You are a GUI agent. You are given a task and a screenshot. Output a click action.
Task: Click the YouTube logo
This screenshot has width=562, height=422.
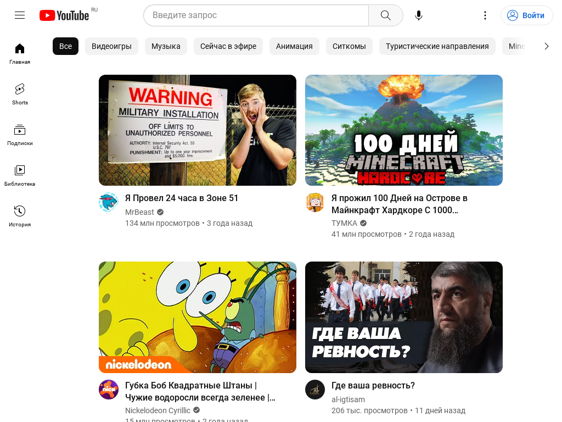[x=65, y=15]
